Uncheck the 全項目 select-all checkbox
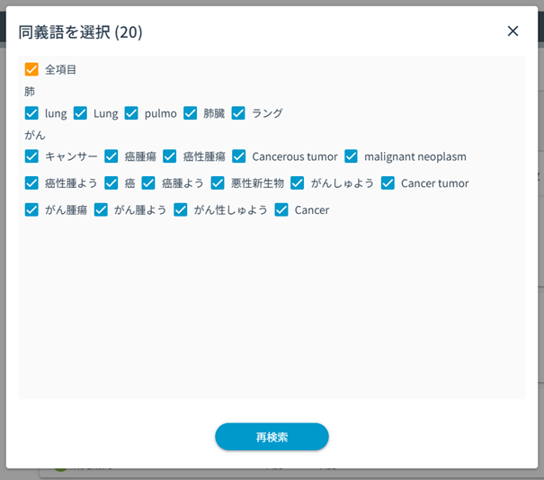This screenshot has height=480, width=544. (x=32, y=69)
